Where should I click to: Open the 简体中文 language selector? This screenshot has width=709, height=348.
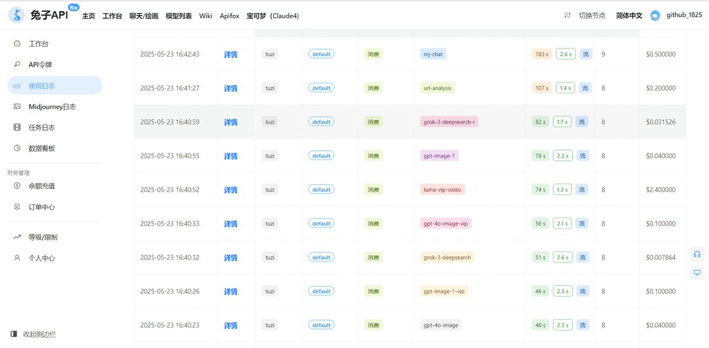[x=629, y=16]
